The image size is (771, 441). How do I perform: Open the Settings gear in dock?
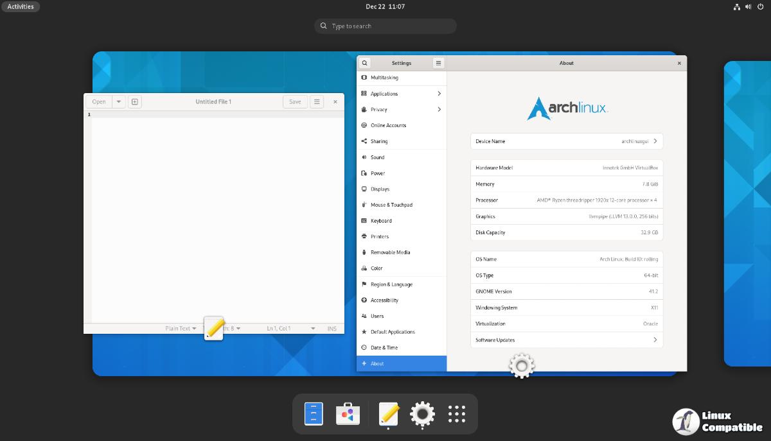coord(422,414)
